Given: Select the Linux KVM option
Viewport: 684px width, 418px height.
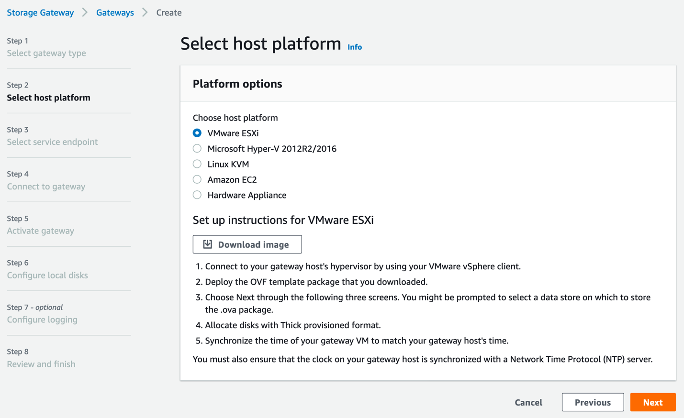Looking at the screenshot, I should [197, 164].
